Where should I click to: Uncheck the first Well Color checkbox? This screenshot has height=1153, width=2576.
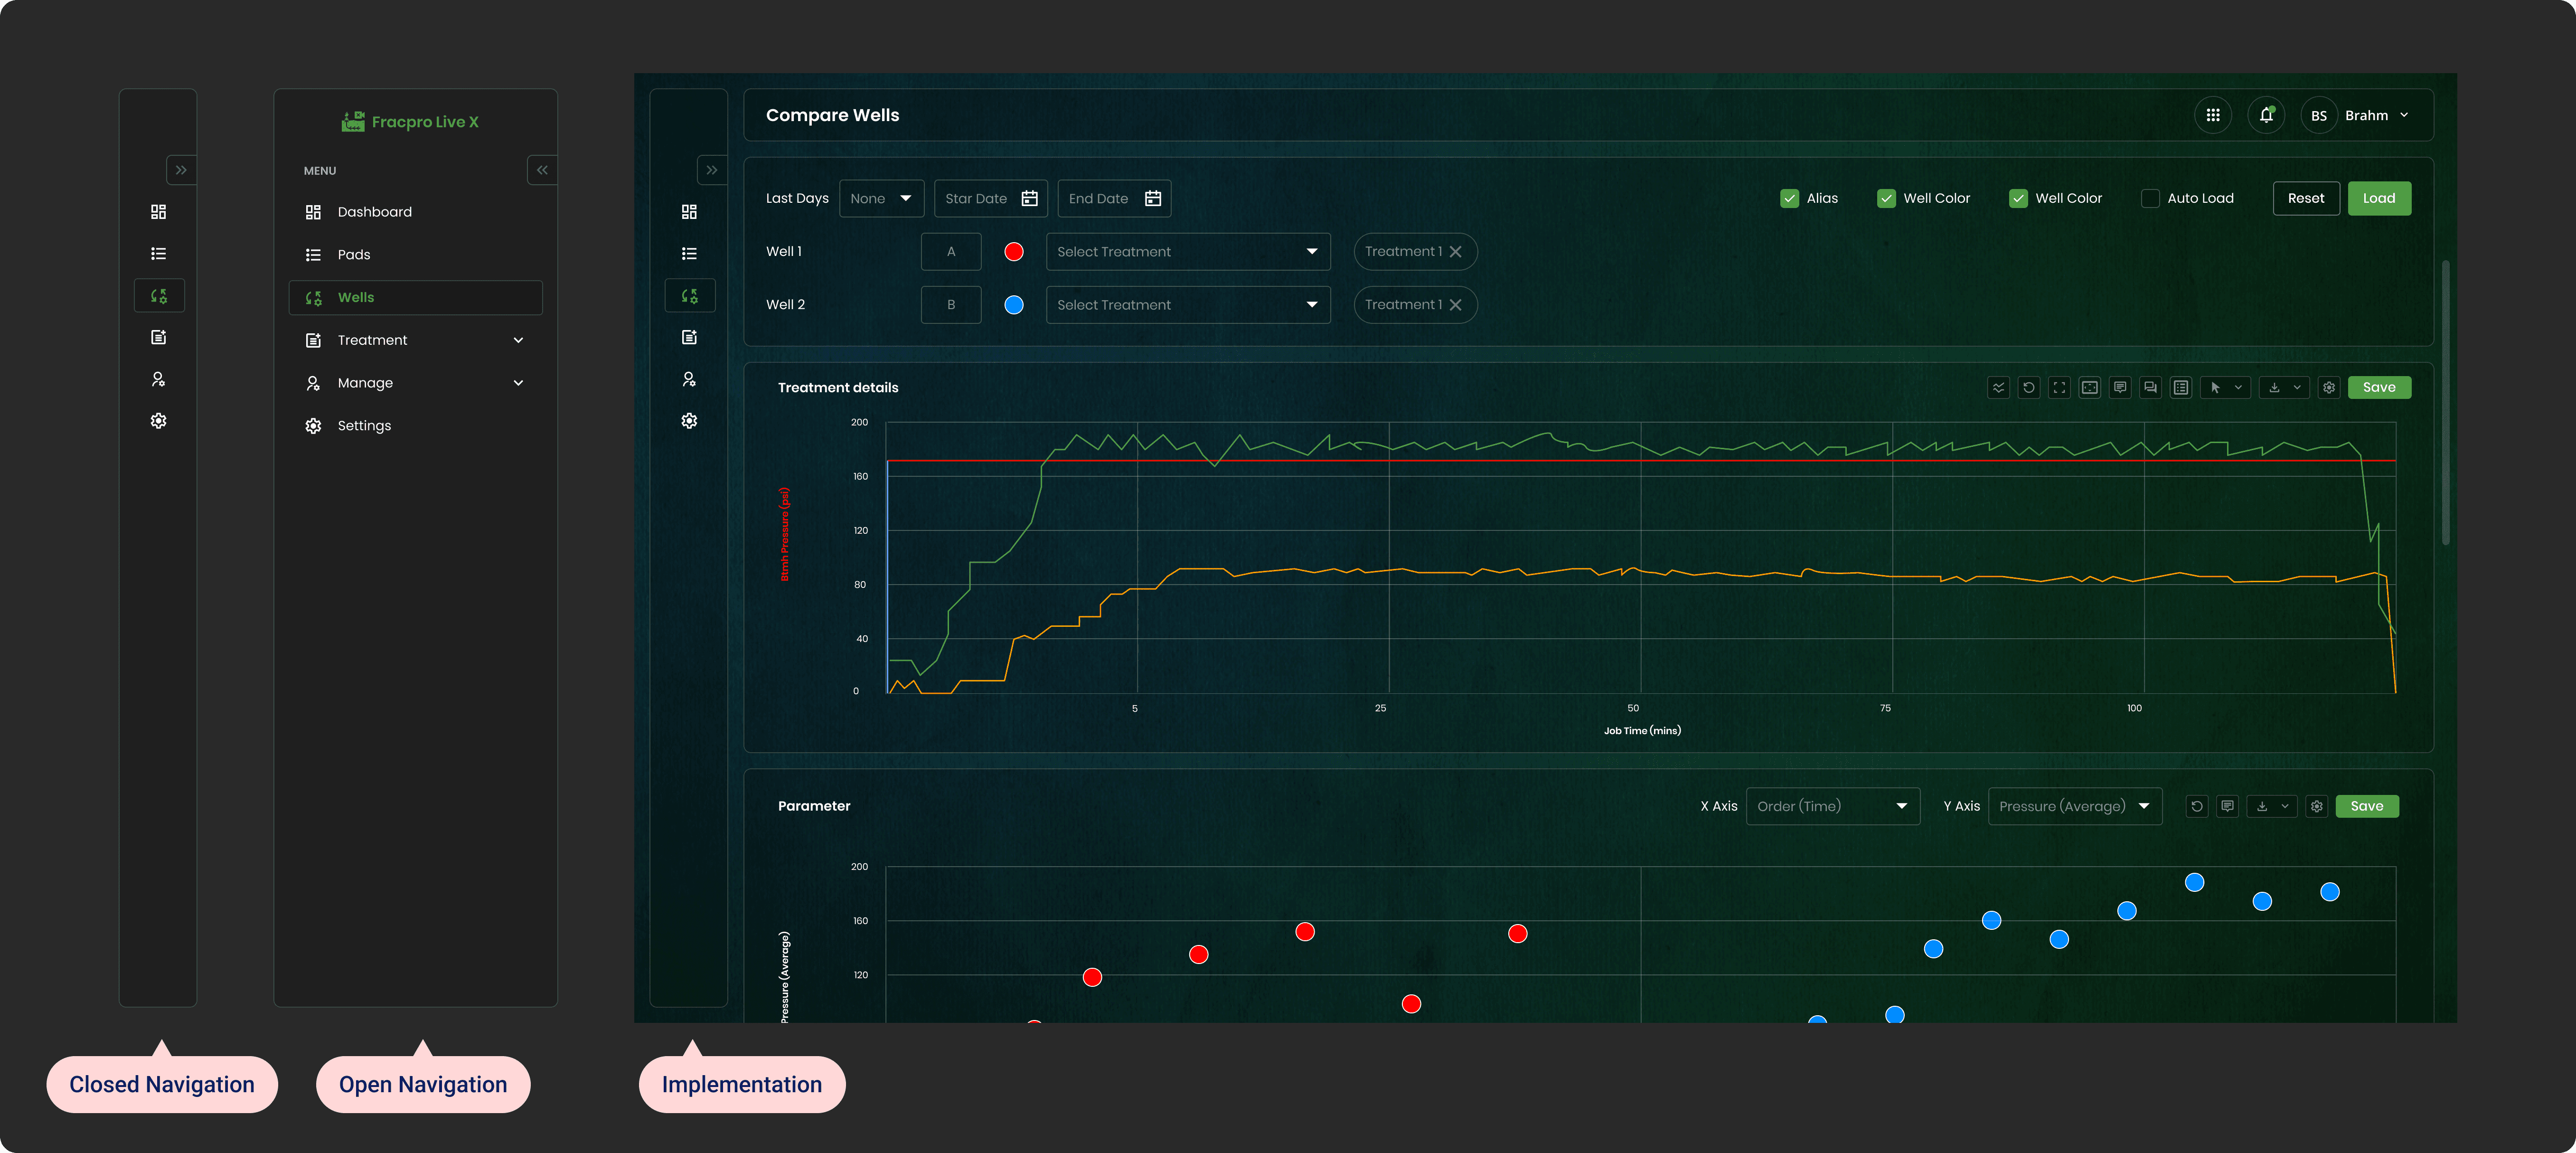pyautogui.click(x=1886, y=199)
